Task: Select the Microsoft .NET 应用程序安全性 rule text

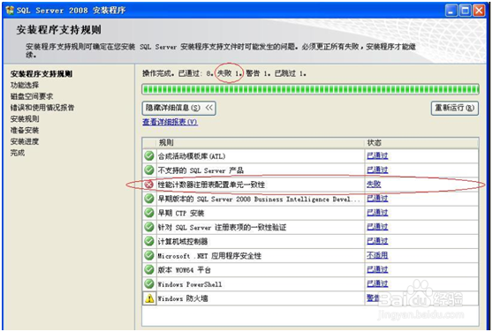Action: click(209, 256)
